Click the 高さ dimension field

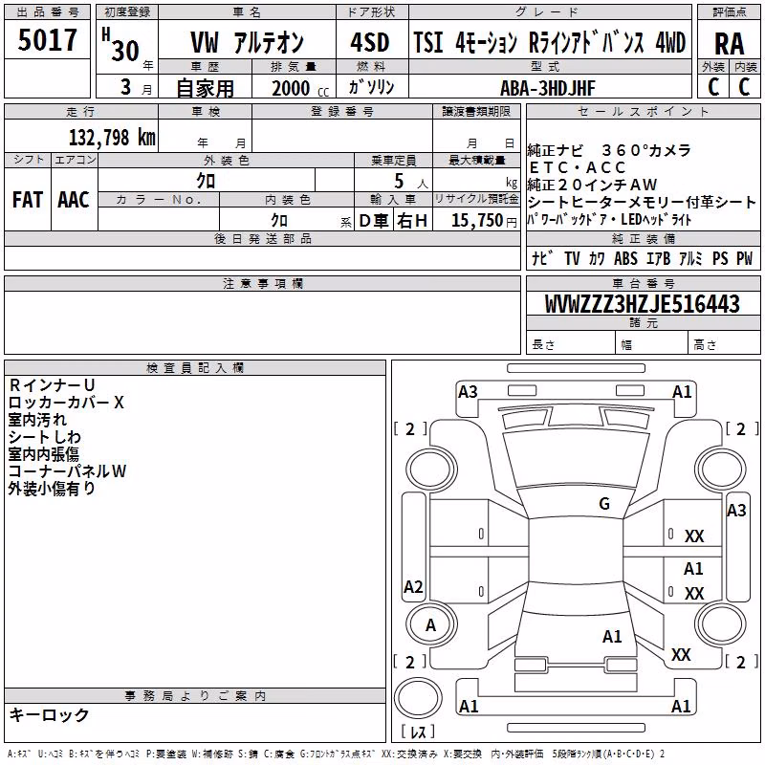pyautogui.click(x=725, y=344)
